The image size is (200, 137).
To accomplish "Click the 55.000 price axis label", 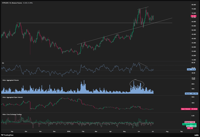I will pos(194,26).
